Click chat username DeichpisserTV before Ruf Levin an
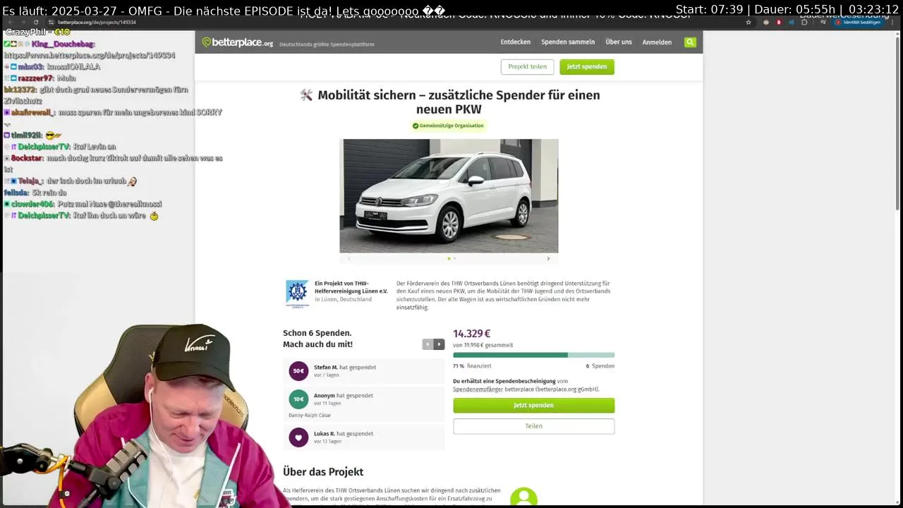 coord(44,147)
